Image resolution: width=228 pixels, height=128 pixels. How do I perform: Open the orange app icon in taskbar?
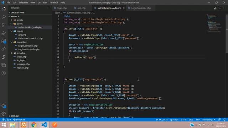(x=55, y=125)
